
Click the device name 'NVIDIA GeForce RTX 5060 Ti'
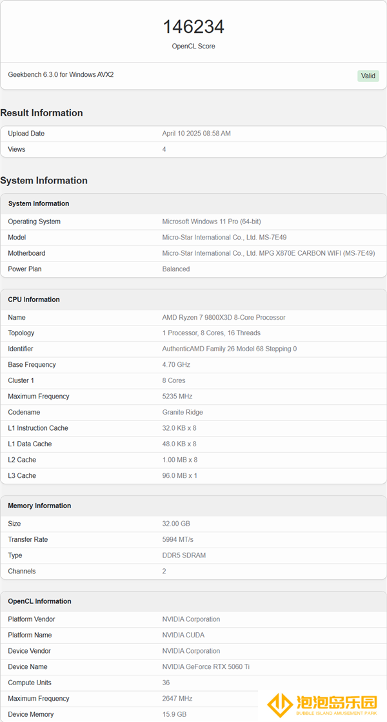coord(206,666)
